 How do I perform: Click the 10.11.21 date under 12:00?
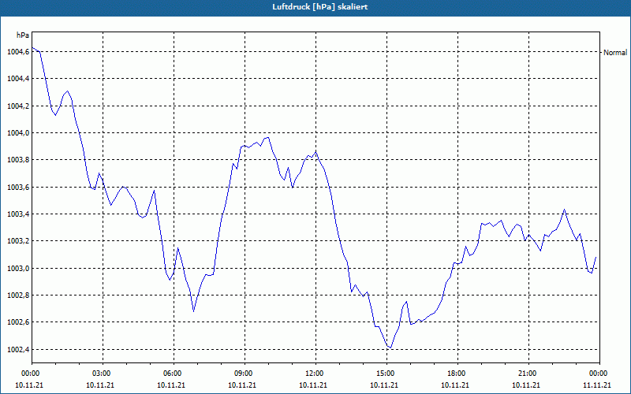[x=313, y=385]
